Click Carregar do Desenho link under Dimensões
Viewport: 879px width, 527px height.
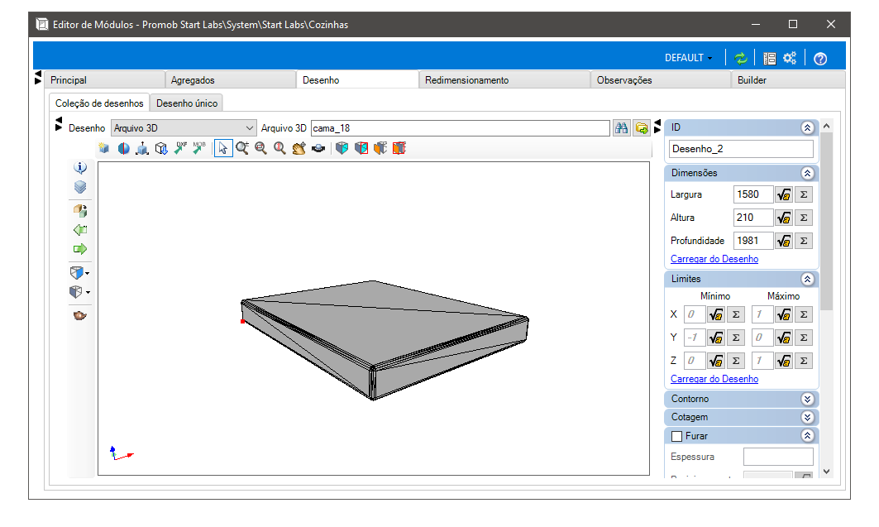(714, 259)
